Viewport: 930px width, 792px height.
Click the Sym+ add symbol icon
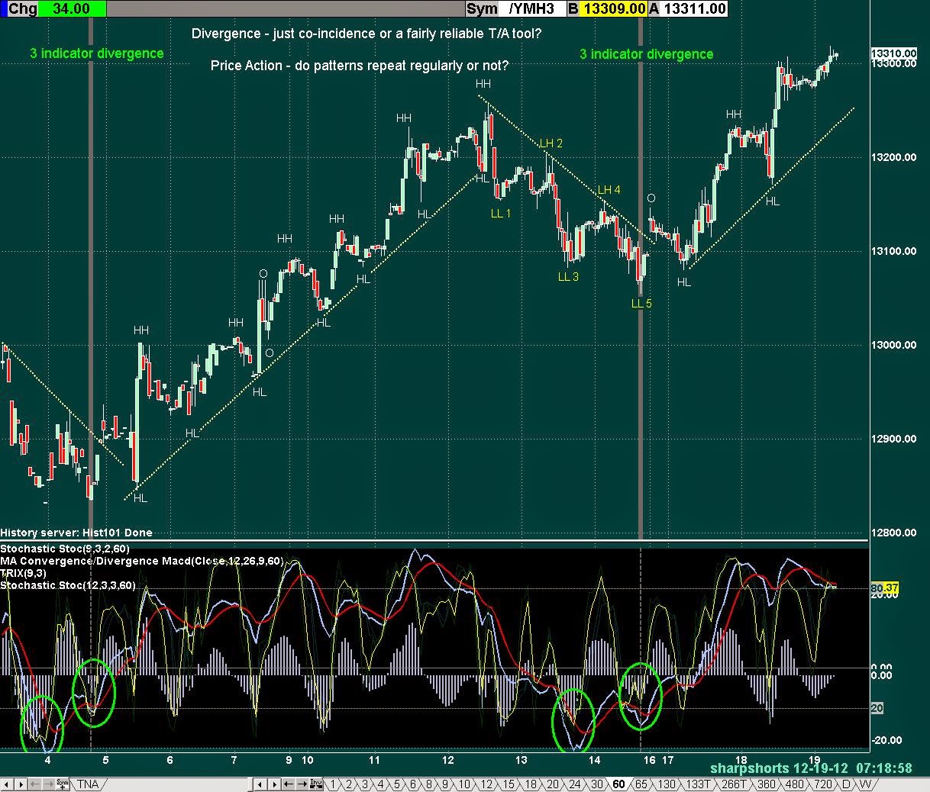point(62,784)
